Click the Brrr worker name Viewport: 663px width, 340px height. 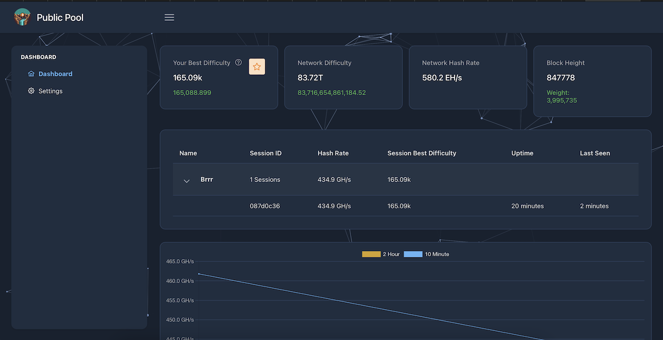click(207, 179)
